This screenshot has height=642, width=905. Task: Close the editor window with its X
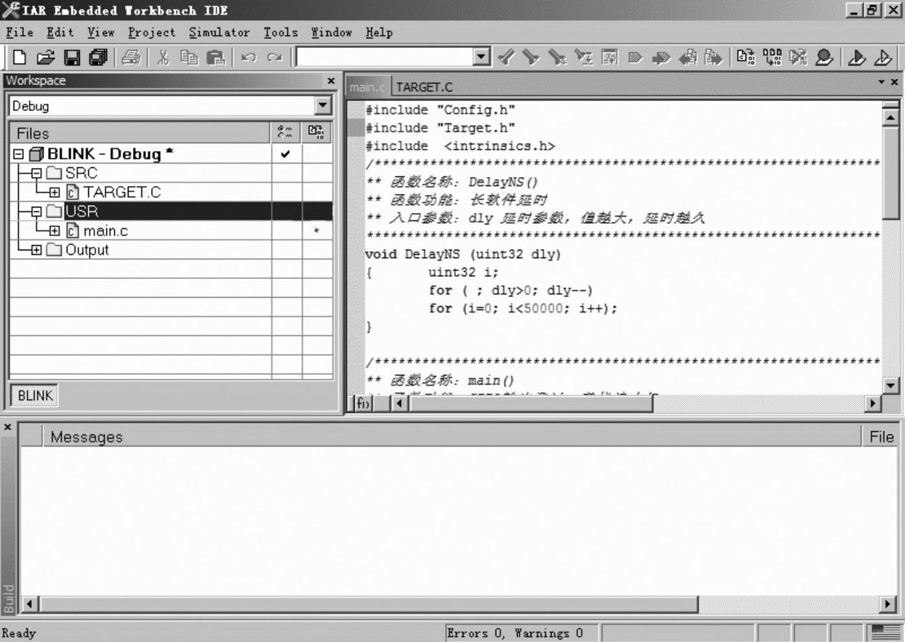(895, 82)
